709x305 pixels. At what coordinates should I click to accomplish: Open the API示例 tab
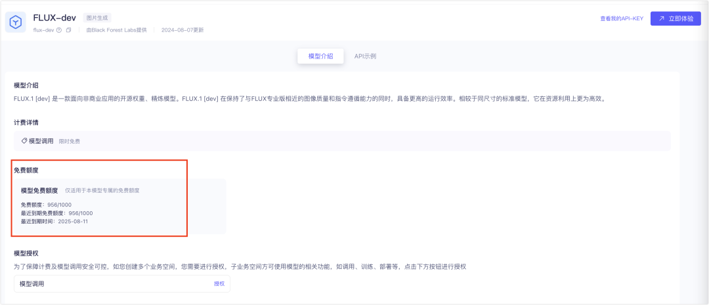(x=365, y=56)
